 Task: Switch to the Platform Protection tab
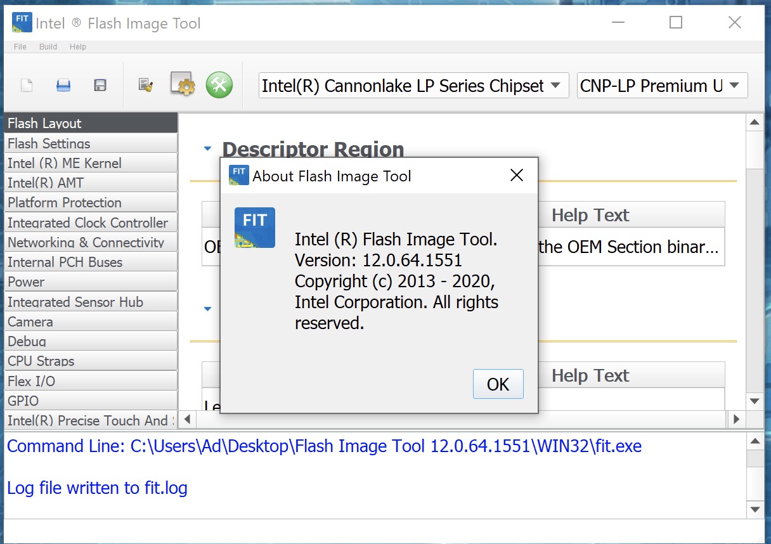click(90, 203)
